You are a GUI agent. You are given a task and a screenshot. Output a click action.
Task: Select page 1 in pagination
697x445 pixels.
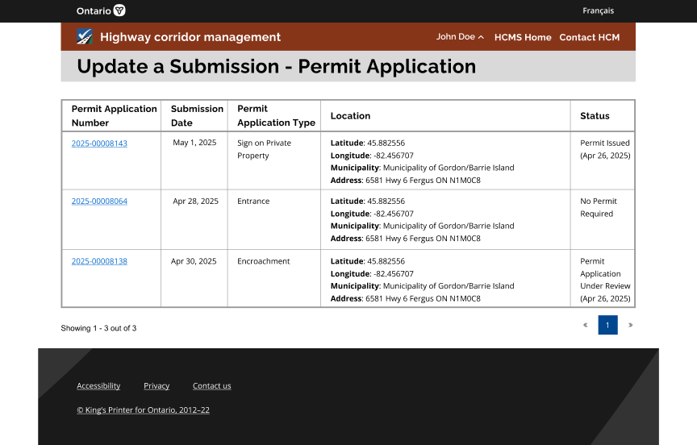607,325
